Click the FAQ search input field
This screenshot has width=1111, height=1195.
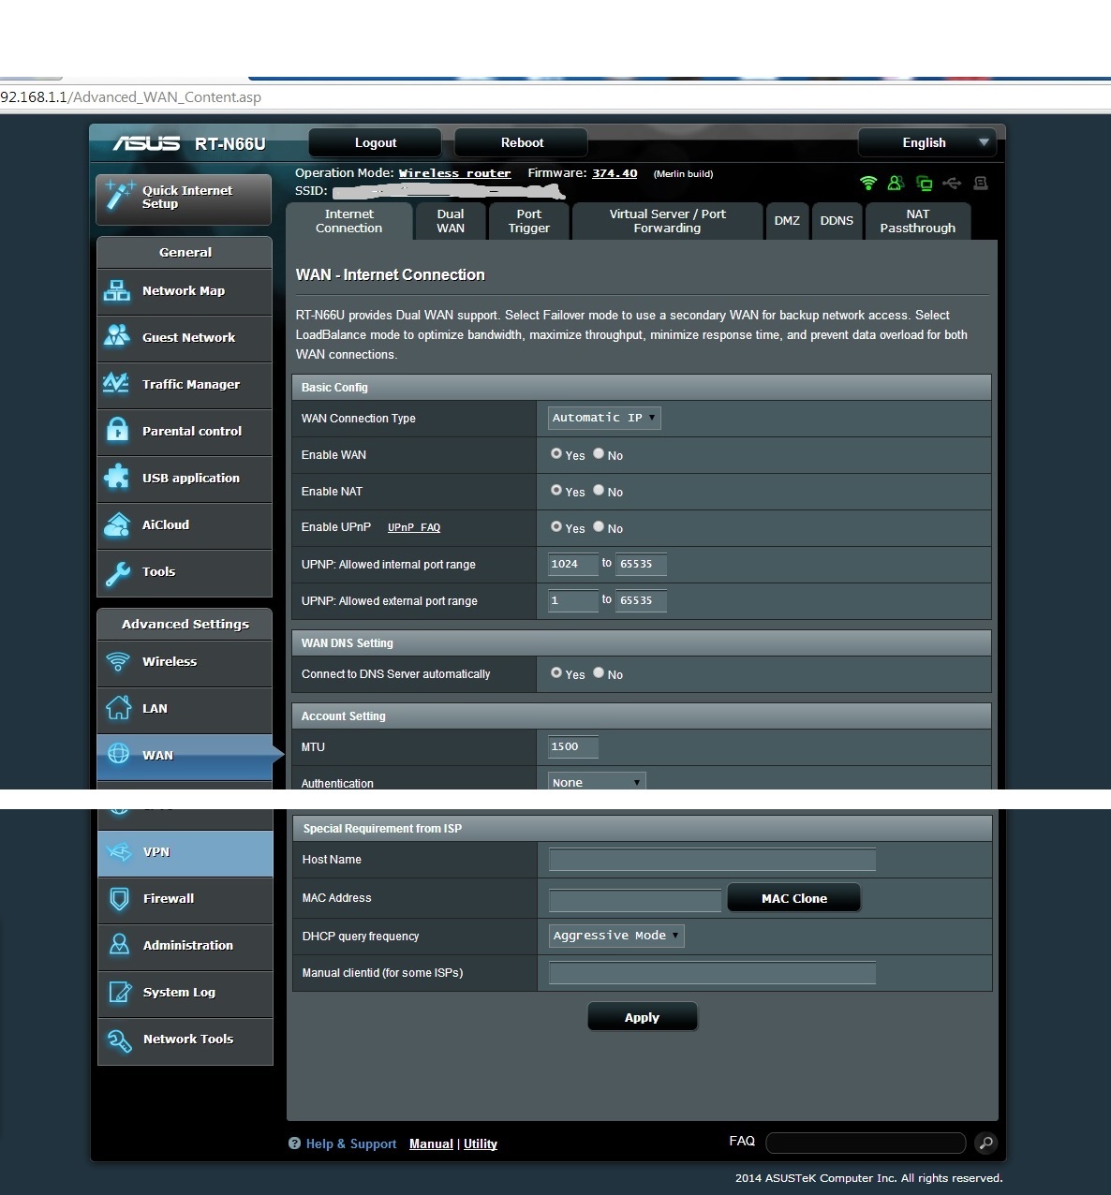tap(866, 1143)
